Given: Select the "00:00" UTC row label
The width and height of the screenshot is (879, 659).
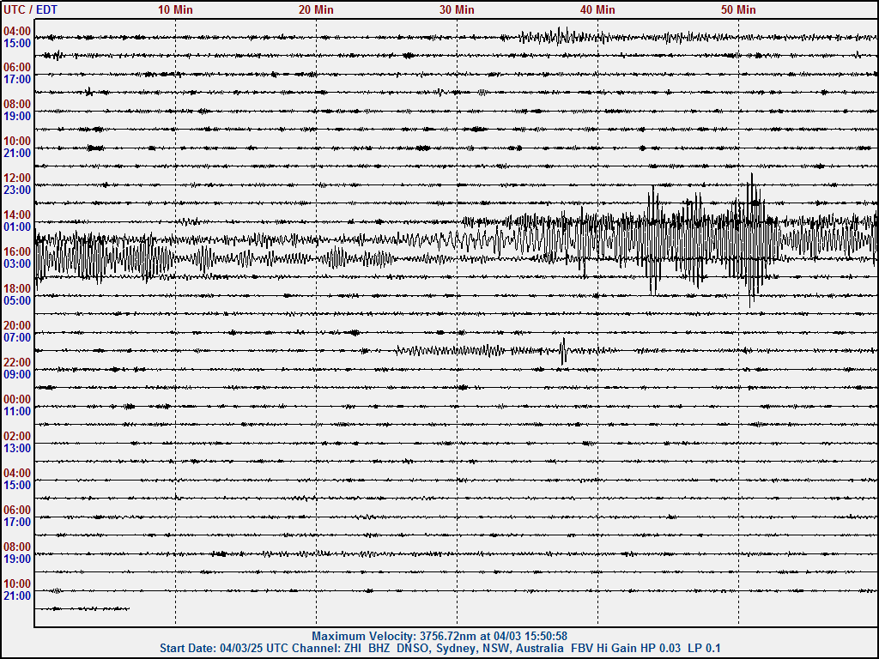Looking at the screenshot, I should (17, 400).
